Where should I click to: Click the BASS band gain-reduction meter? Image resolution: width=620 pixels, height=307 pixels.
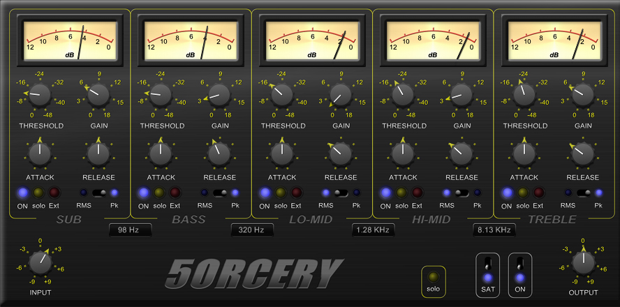(191, 40)
